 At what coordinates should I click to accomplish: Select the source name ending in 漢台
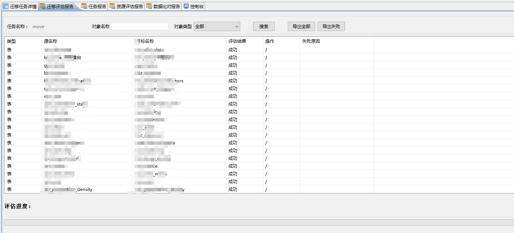tap(62, 57)
